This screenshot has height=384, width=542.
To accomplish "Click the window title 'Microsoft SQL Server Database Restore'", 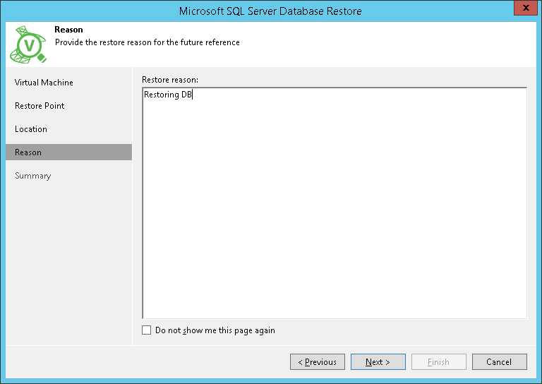I will pos(270,11).
